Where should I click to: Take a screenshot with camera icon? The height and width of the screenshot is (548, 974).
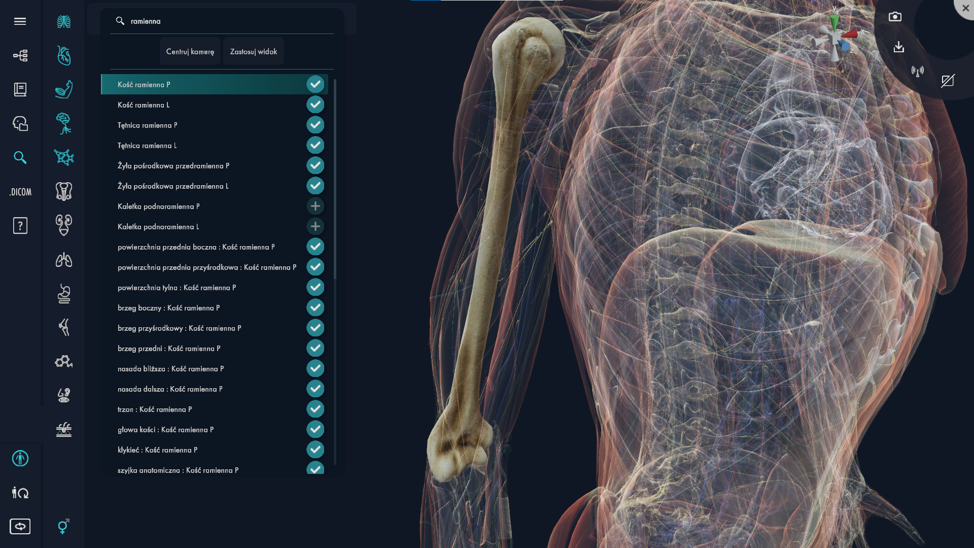point(895,17)
